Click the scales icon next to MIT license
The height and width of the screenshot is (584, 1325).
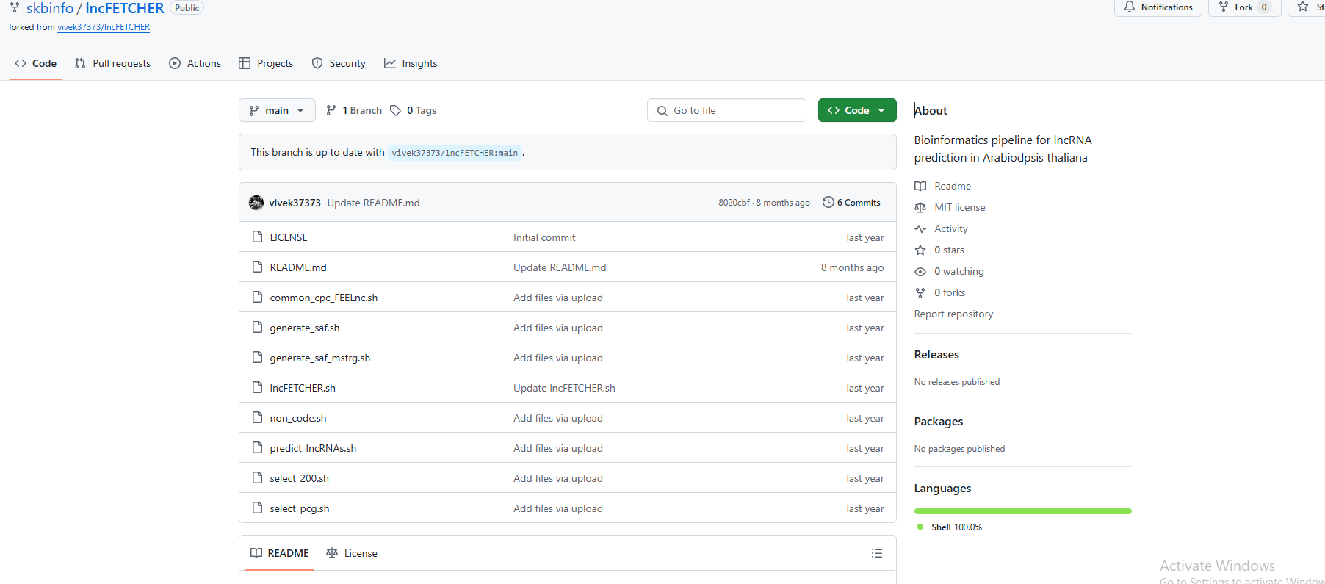(x=920, y=207)
